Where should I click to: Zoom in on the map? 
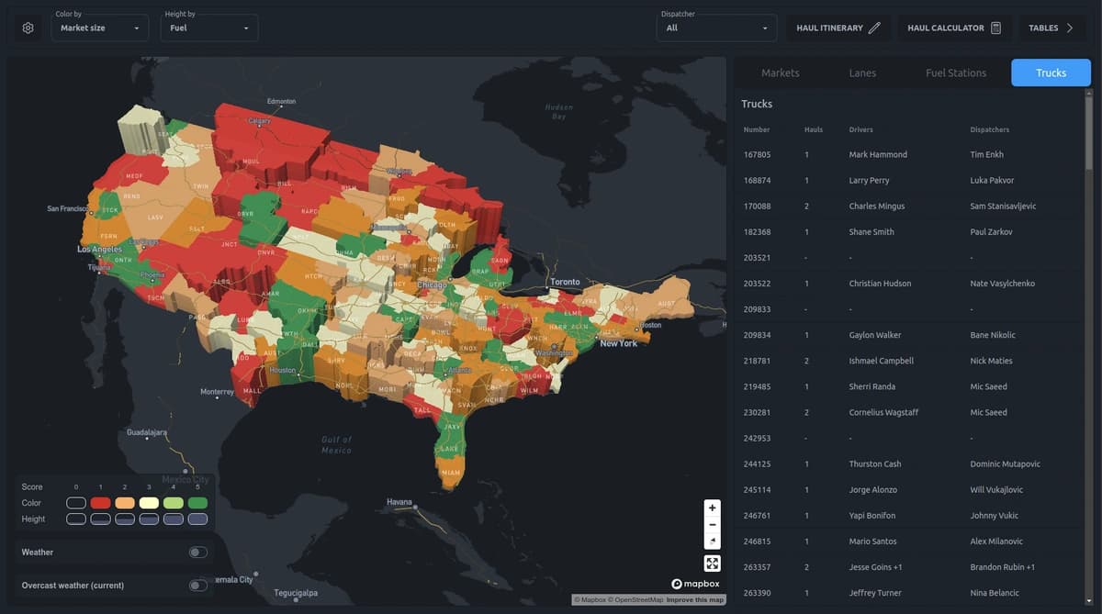(713, 508)
